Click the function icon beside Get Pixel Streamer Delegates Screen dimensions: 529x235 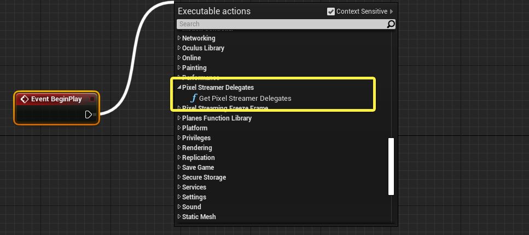tap(193, 99)
